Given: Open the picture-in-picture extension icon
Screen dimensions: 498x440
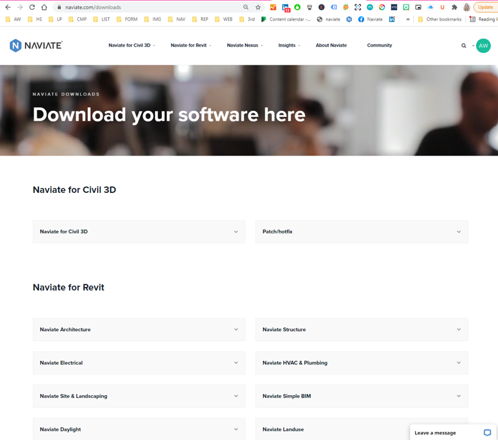Looking at the screenshot, I should [418, 7].
